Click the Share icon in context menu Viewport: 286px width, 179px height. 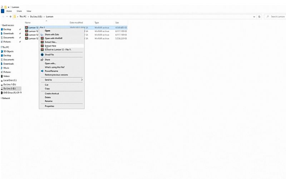[42, 60]
